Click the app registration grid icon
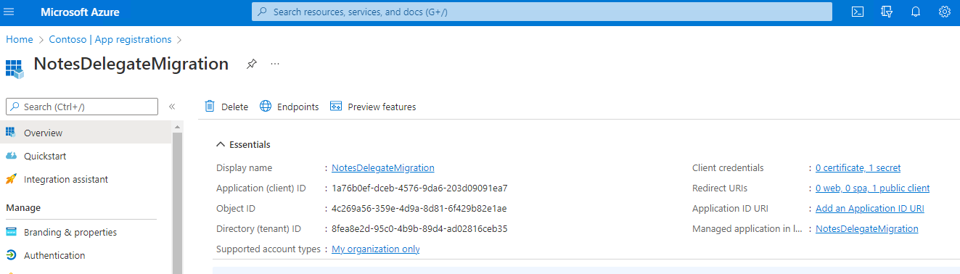Screen dimensions: 960x274 (15, 69)
